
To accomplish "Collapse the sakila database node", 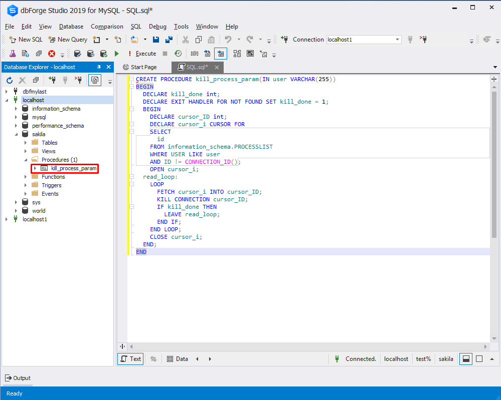I will click(16, 134).
